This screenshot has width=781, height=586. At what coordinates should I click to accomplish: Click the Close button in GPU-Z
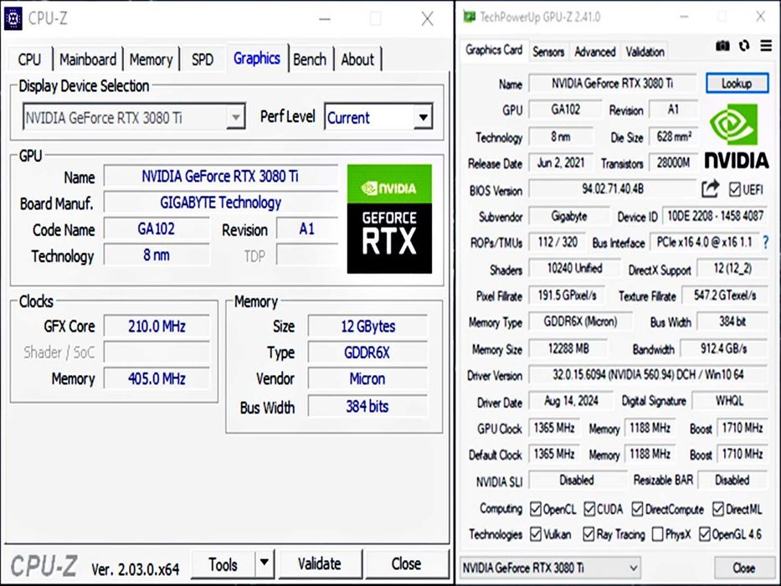[x=743, y=568]
